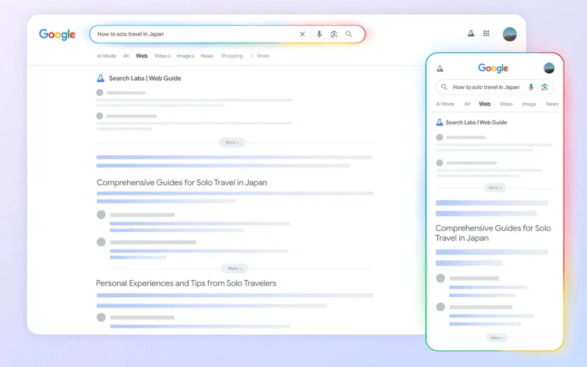
Task: Select the Shopping tab on desktop
Action: [232, 56]
